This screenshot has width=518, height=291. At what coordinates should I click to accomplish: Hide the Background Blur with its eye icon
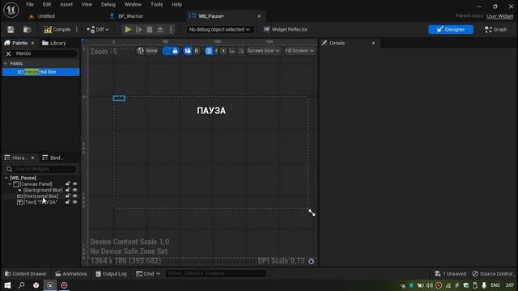pyautogui.click(x=75, y=190)
